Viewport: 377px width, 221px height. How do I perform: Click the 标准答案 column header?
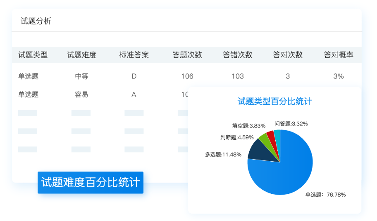[x=134, y=55]
